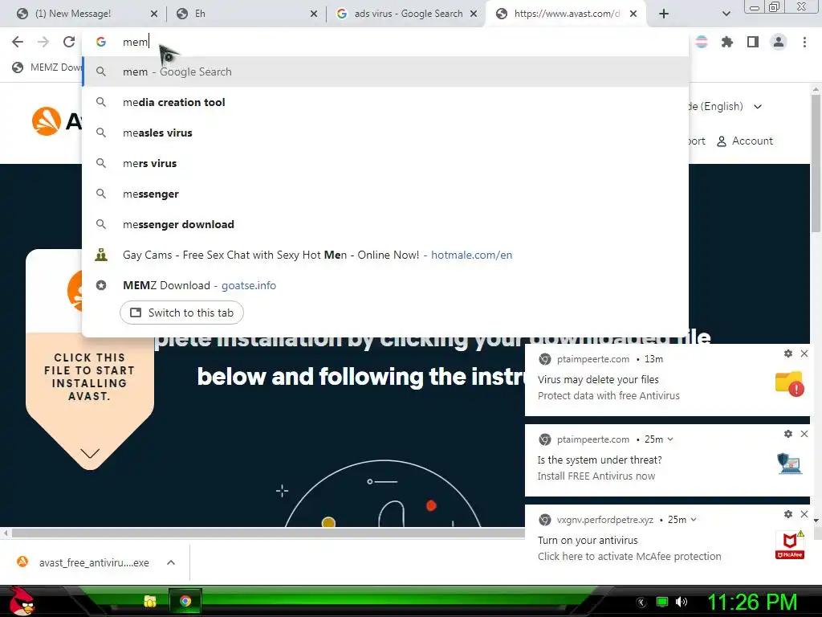The height and width of the screenshot is (617, 822).
Task: Open the profile avatar menu
Action: [x=779, y=42]
